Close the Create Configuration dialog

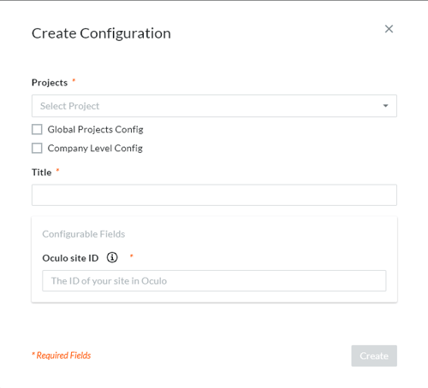(x=389, y=29)
